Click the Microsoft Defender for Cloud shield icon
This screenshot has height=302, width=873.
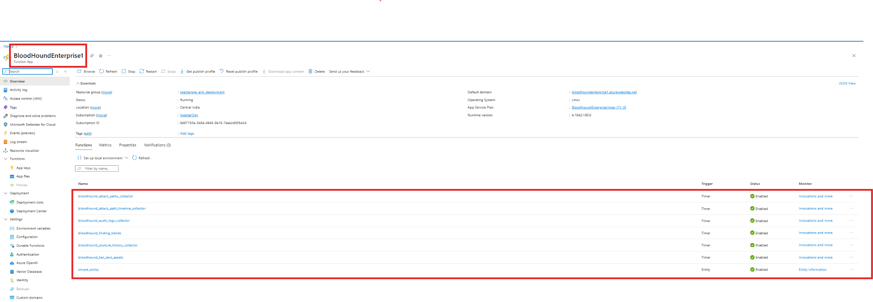[x=5, y=124]
